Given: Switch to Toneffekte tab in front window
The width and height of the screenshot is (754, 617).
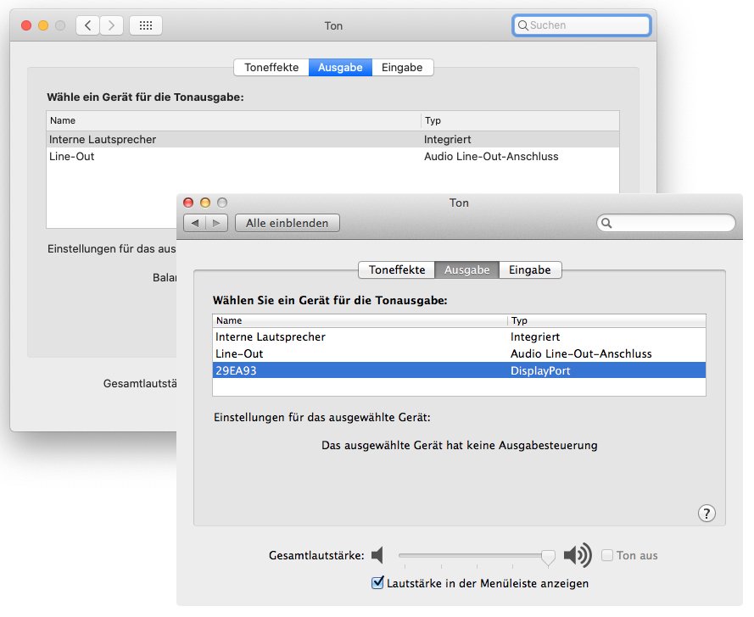Looking at the screenshot, I should click(397, 270).
